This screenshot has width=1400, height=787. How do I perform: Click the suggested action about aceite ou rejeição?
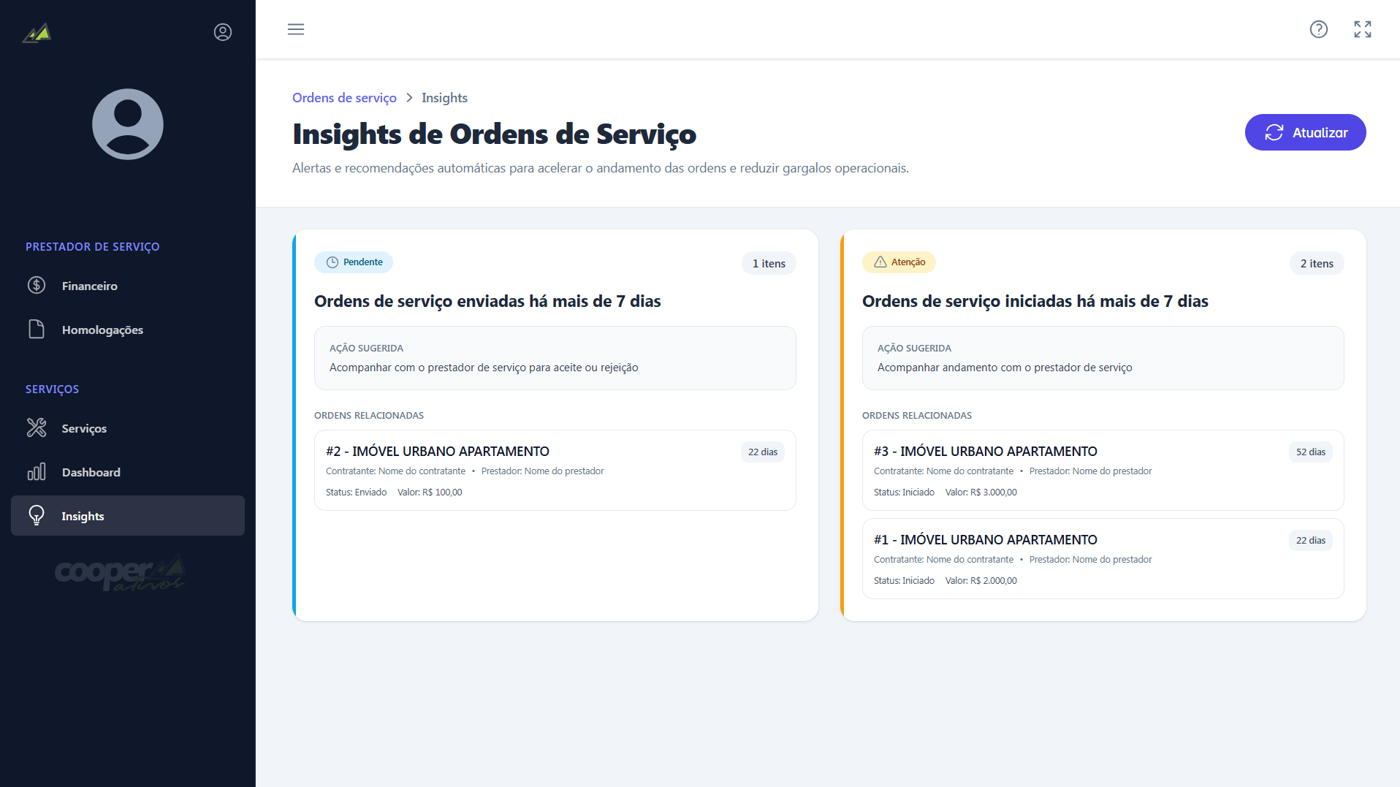[x=484, y=368]
